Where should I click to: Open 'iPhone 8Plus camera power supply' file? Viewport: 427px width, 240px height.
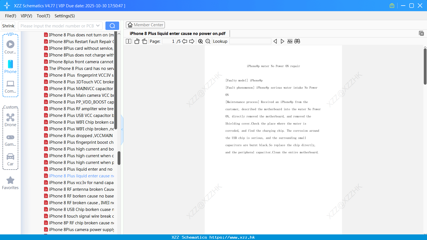[x=79, y=230]
